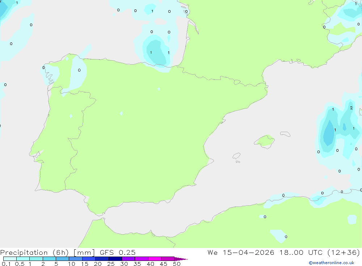Click the '[mm]' unit label

coord(84,253)
